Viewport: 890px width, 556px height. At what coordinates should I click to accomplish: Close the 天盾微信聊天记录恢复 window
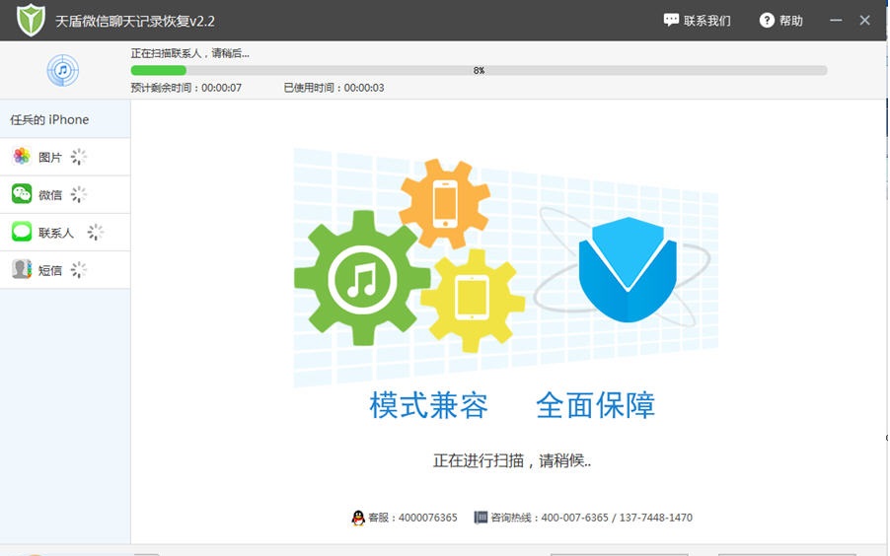(865, 21)
